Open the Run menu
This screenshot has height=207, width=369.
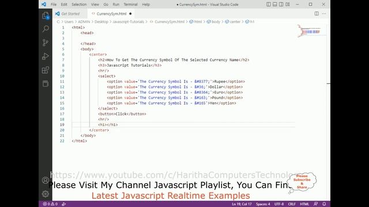point(116,4)
